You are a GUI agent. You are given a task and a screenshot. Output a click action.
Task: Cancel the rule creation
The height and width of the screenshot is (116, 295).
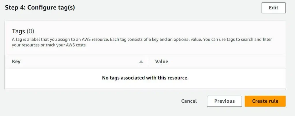tap(189, 101)
